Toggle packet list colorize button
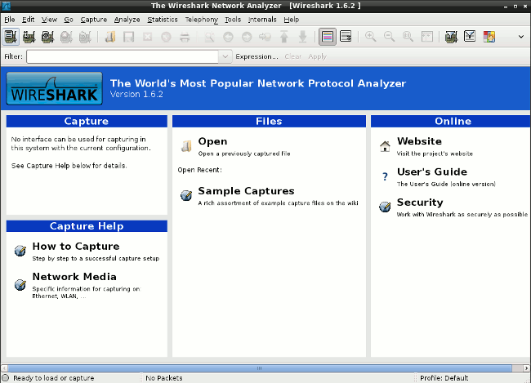The width and height of the screenshot is (531, 383). [328, 37]
